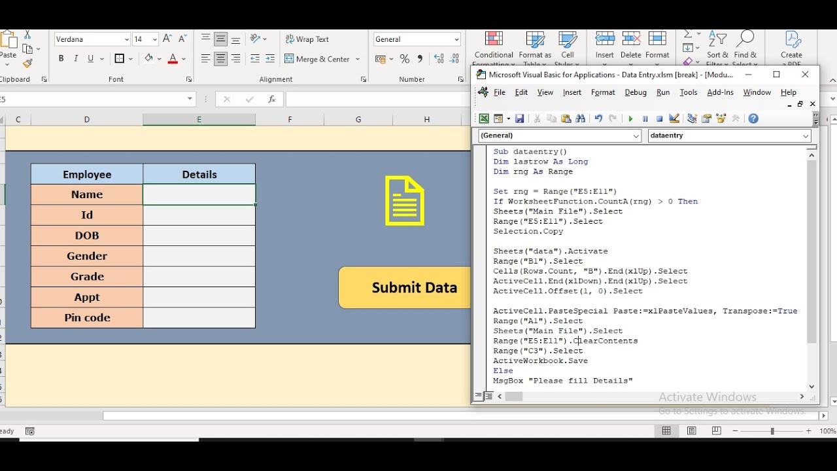Expand the Merge & Center dropdown arrow
The height and width of the screenshot is (471, 837).
(x=358, y=59)
